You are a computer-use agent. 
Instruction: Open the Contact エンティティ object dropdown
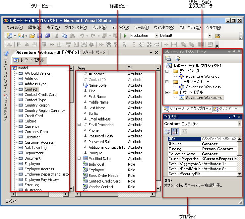(x=239, y=124)
